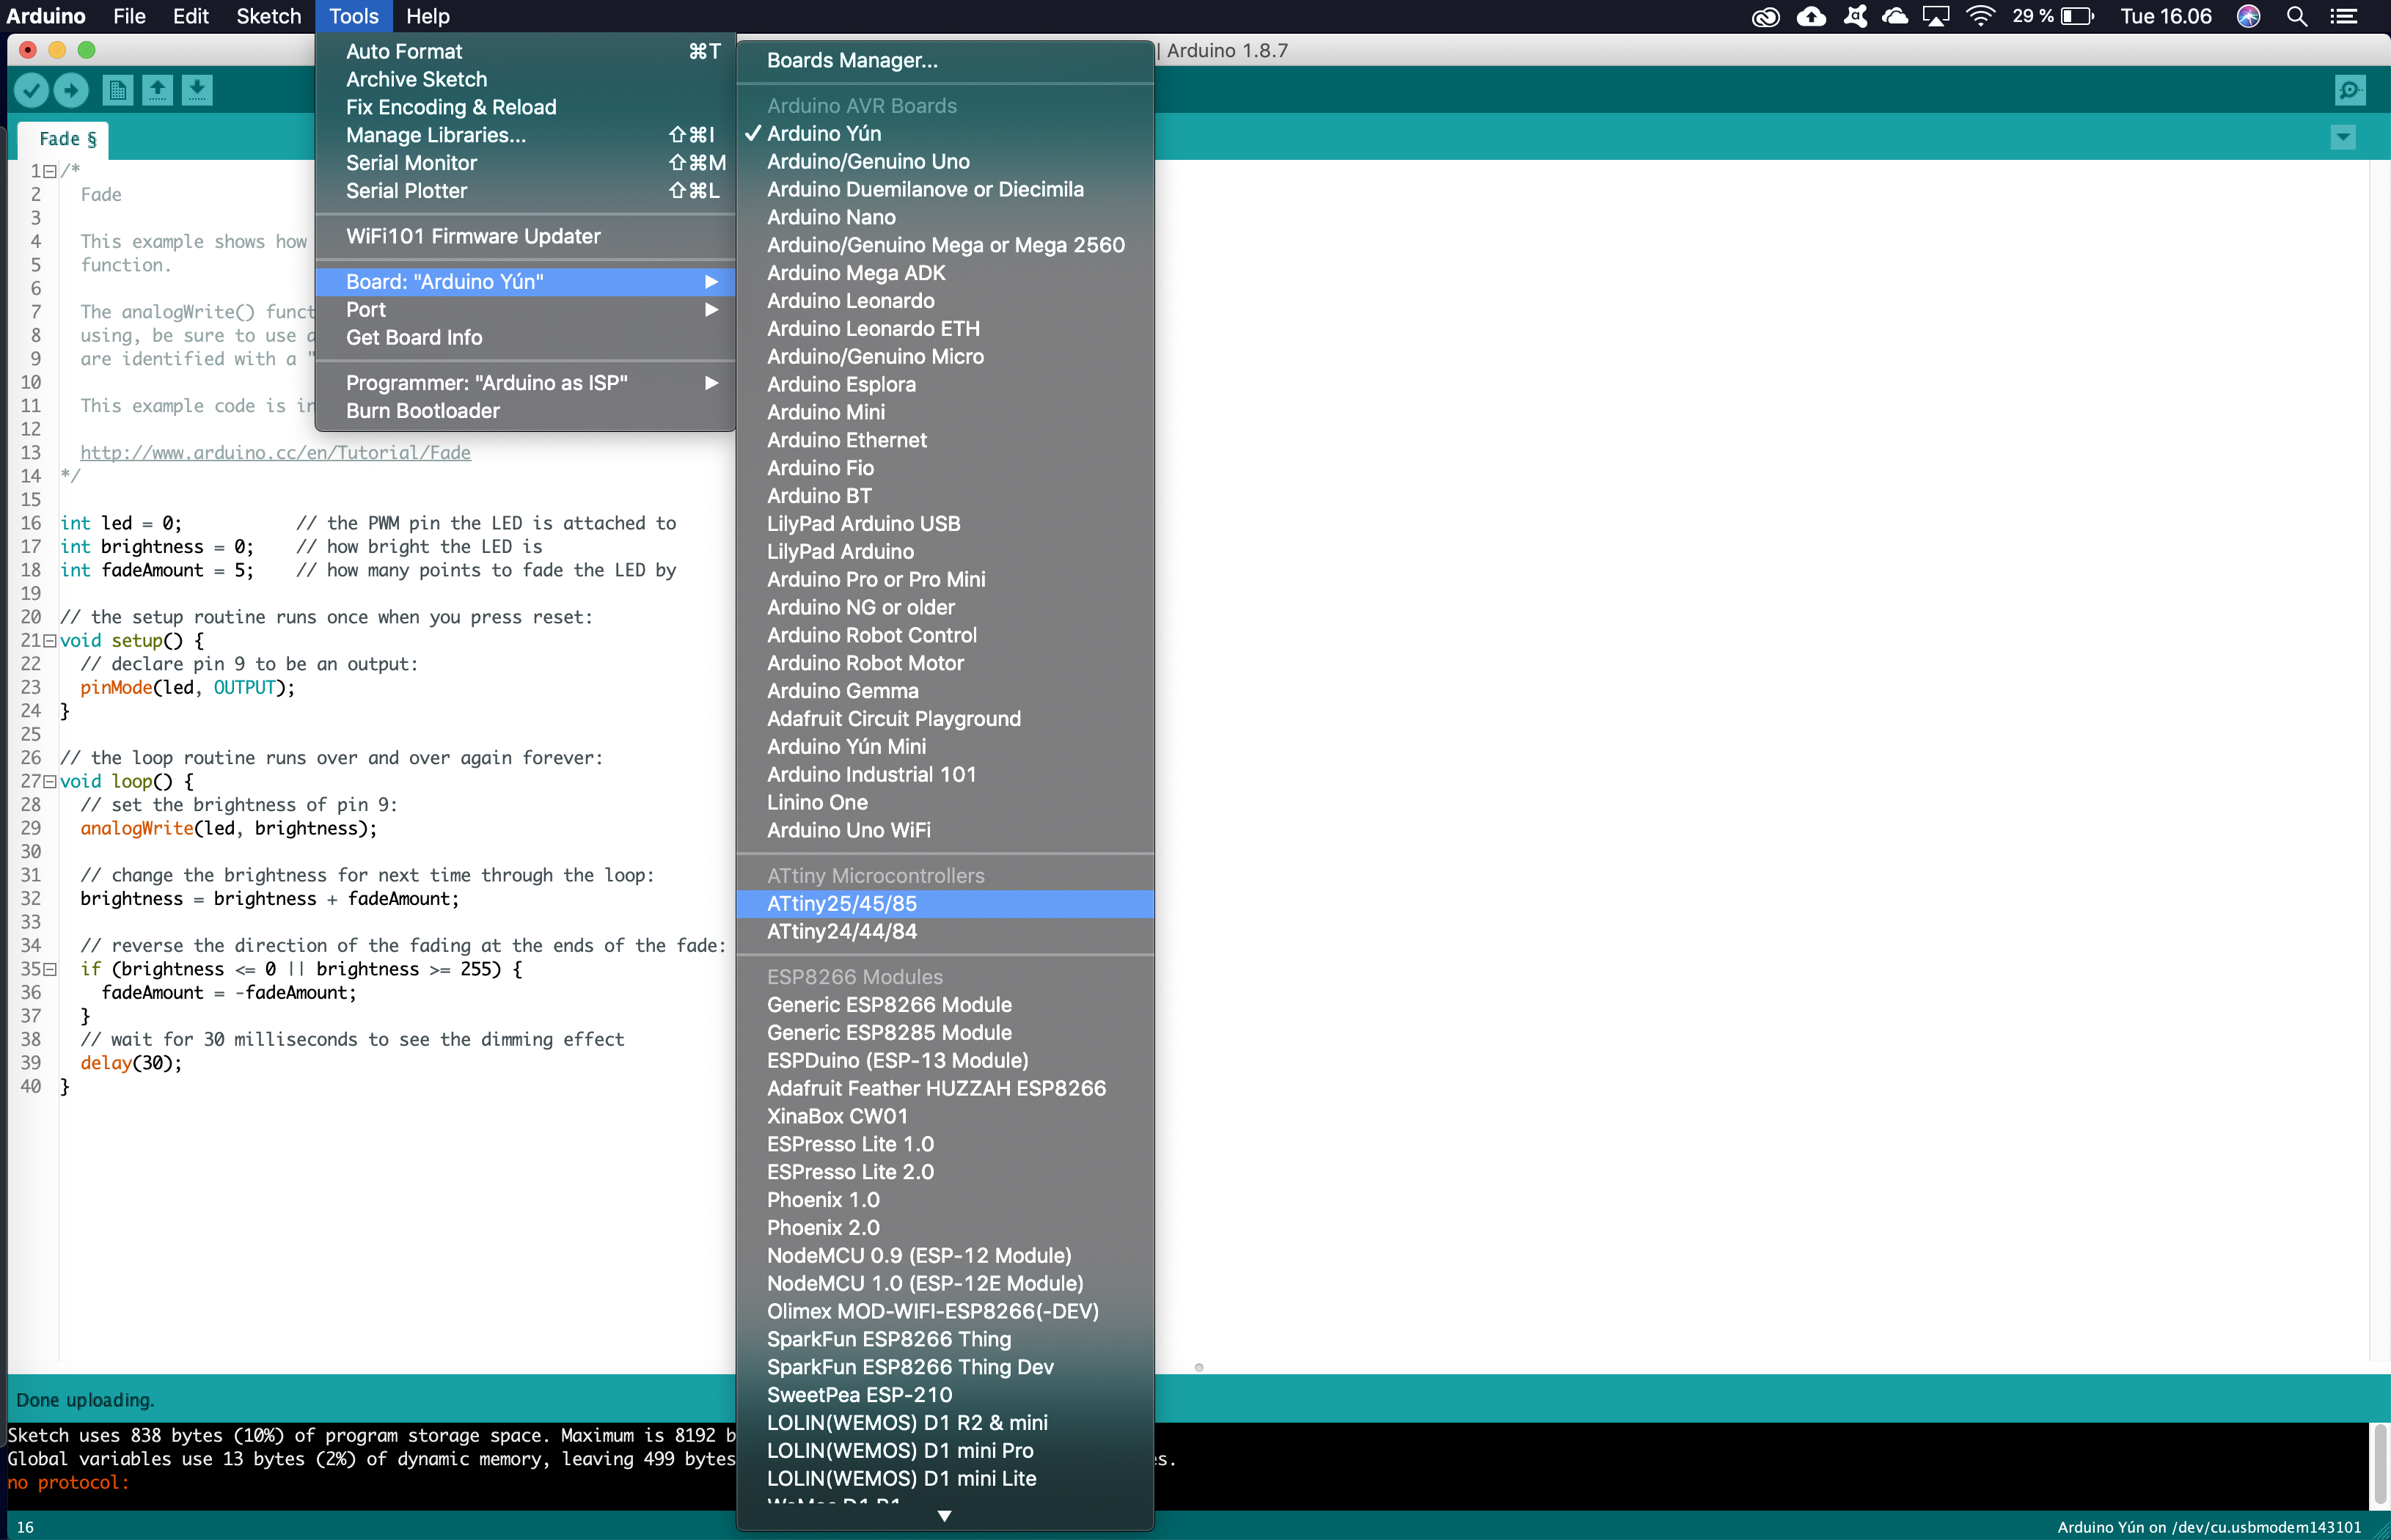The height and width of the screenshot is (1540, 2391).
Task: Click Get Board Info
Action: coord(525,338)
